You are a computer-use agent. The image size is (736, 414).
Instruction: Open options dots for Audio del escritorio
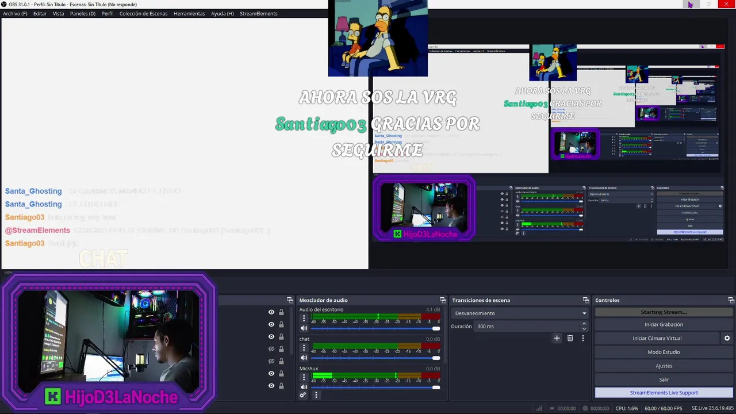[x=304, y=318]
